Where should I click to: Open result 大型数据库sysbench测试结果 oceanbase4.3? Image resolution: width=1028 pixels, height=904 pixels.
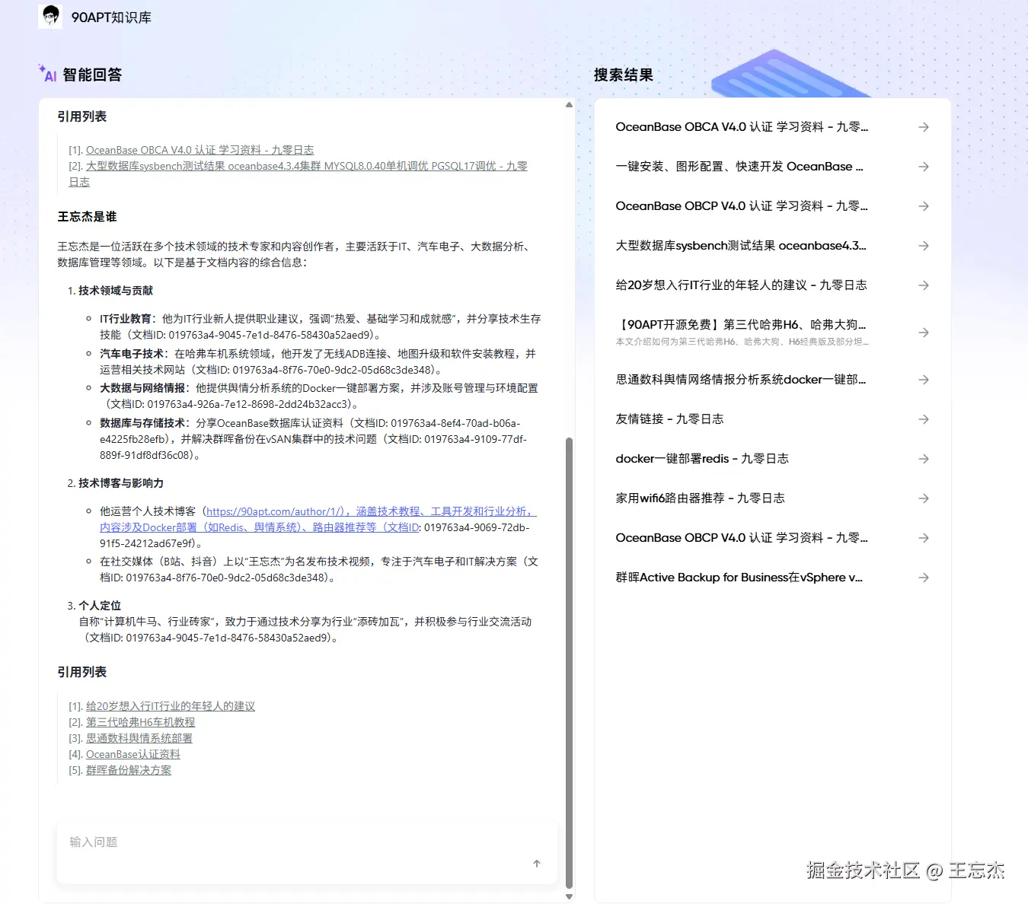pos(741,246)
